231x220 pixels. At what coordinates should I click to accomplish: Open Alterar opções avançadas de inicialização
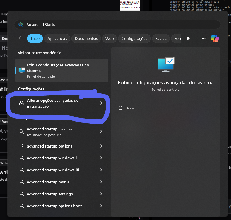coord(61,103)
